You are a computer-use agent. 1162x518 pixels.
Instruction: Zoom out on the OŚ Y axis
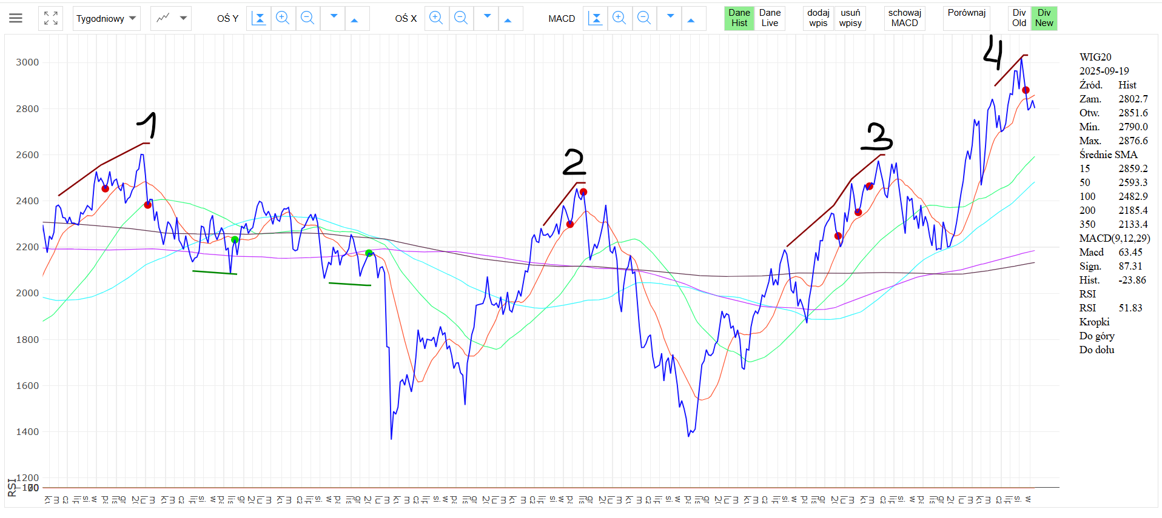307,18
